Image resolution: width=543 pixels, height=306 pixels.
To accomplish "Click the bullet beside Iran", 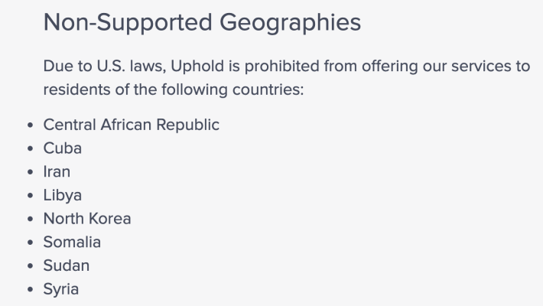I will (31, 172).
